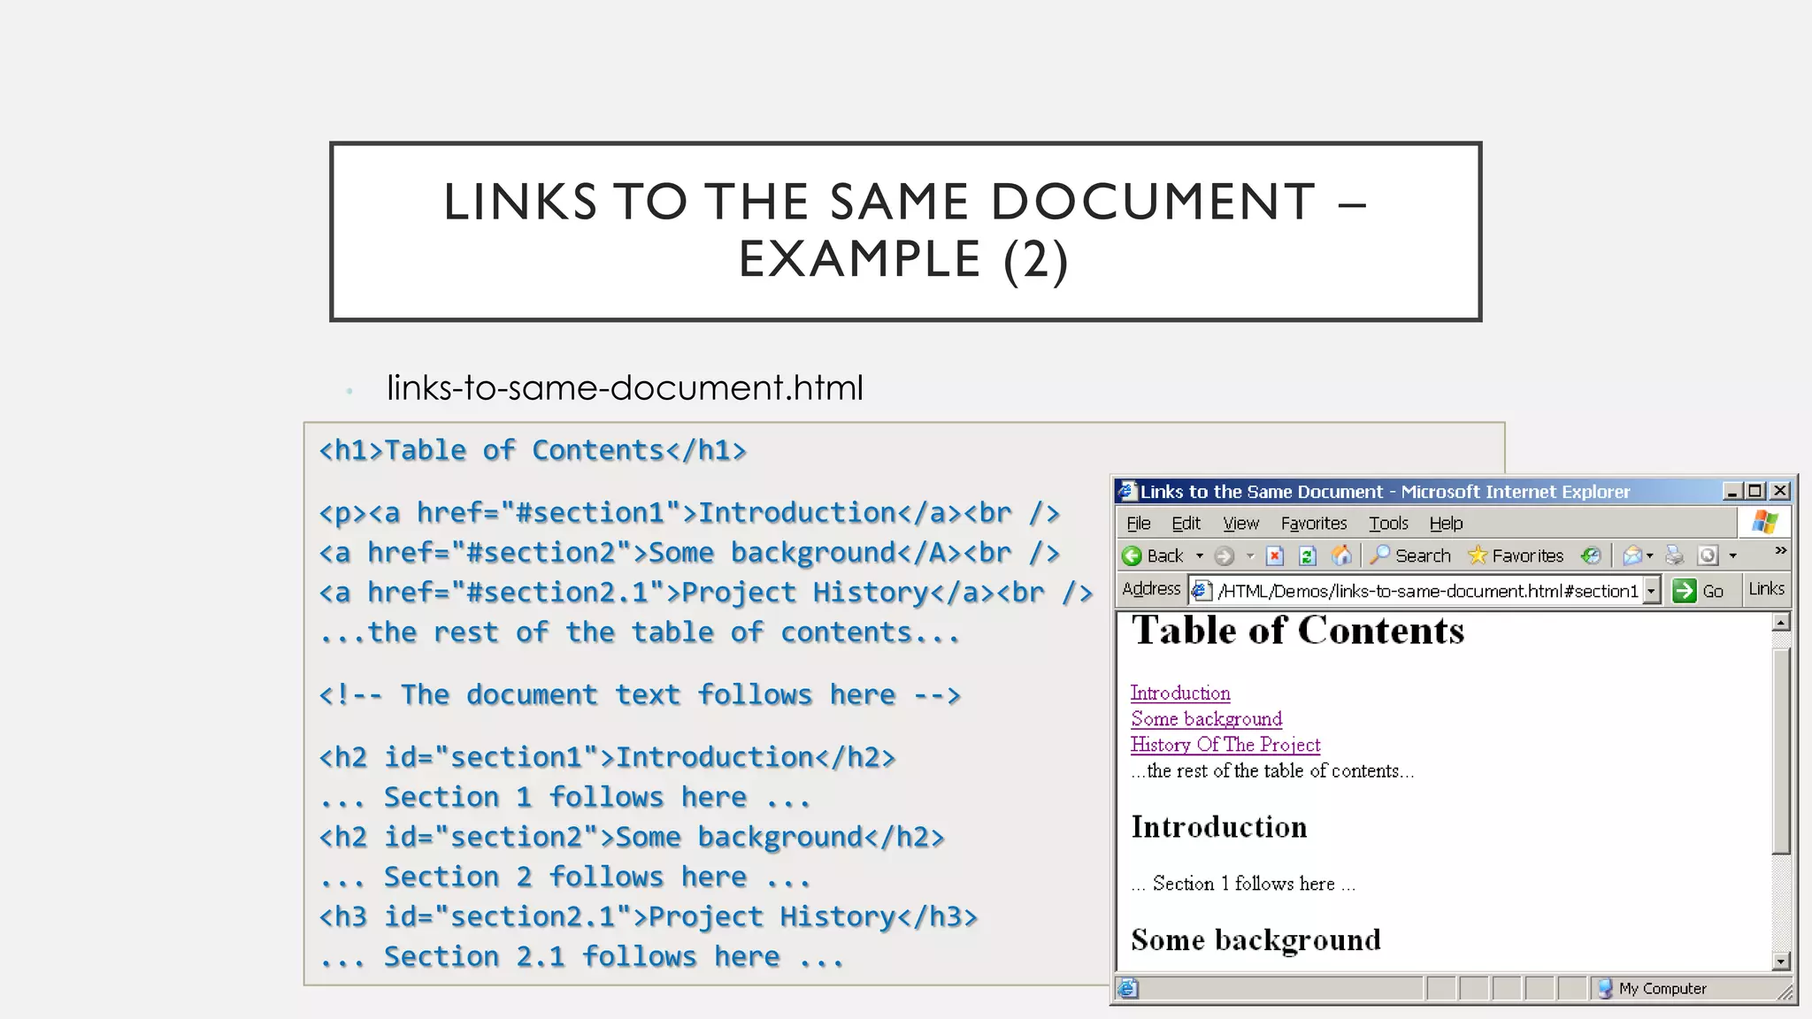Open the Favorites star pane
This screenshot has width=1812, height=1019.
click(1477, 555)
